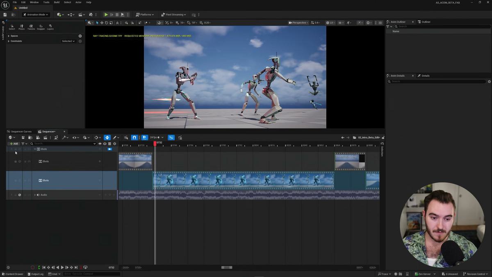The width and height of the screenshot is (492, 277).
Task: Toggle mute on the Audio track
Action: click(x=20, y=195)
